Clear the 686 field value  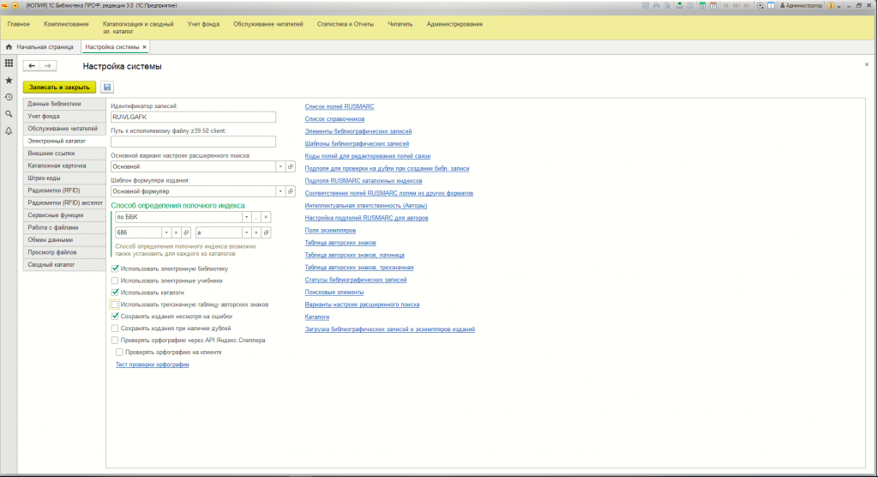click(x=176, y=232)
